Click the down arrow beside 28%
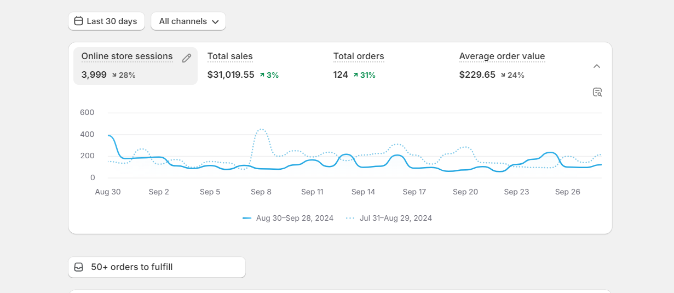Image resolution: width=674 pixels, height=293 pixels. (x=114, y=75)
